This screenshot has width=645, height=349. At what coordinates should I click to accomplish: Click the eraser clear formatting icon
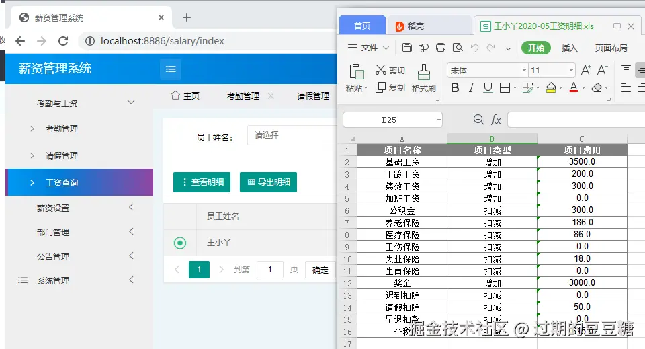click(597, 87)
